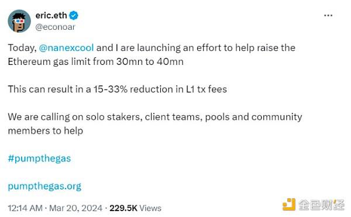View the 229.5K Views count
351x217 pixels.
(x=135, y=208)
